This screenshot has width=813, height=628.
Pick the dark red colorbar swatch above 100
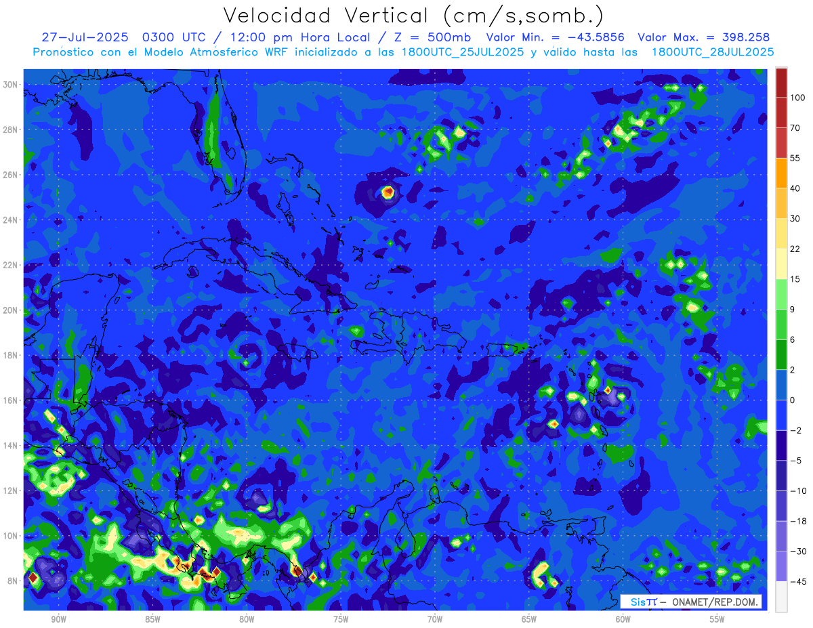[x=781, y=83]
